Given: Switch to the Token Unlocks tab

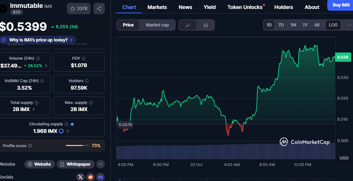Looking at the screenshot, I should click(245, 7).
